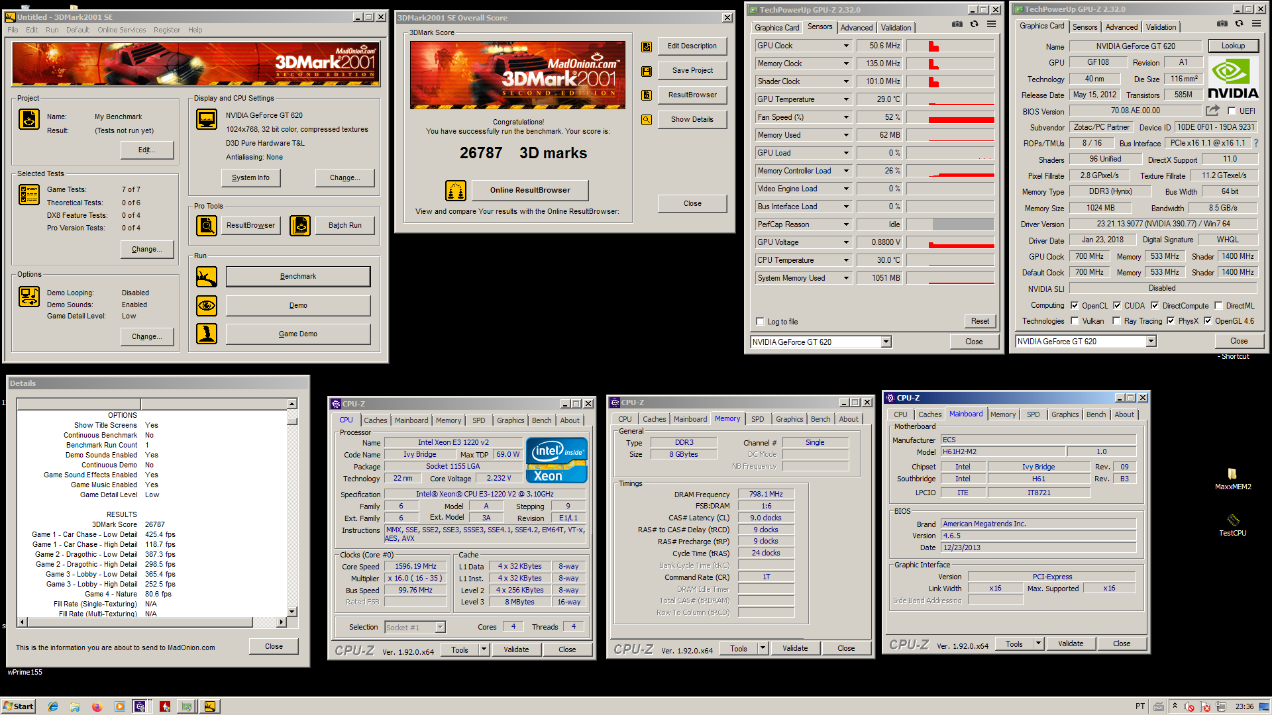Open the System Memory Used sensor dropdown
The width and height of the screenshot is (1272, 715).
click(846, 278)
